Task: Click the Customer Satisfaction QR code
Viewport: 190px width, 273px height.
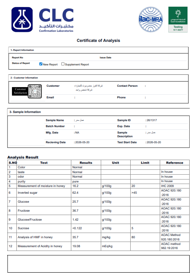Action: click(x=35, y=91)
